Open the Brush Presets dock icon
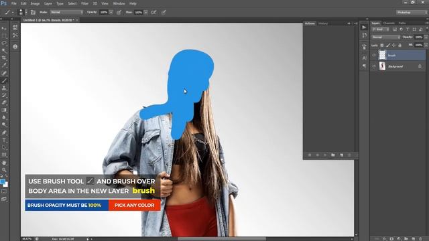This screenshot has height=241, width=429. (15, 27)
